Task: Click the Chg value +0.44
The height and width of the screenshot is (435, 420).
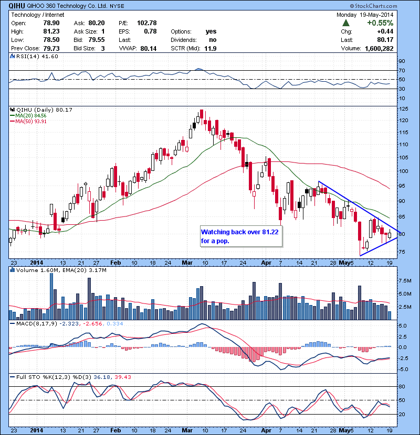Action: tap(385, 31)
